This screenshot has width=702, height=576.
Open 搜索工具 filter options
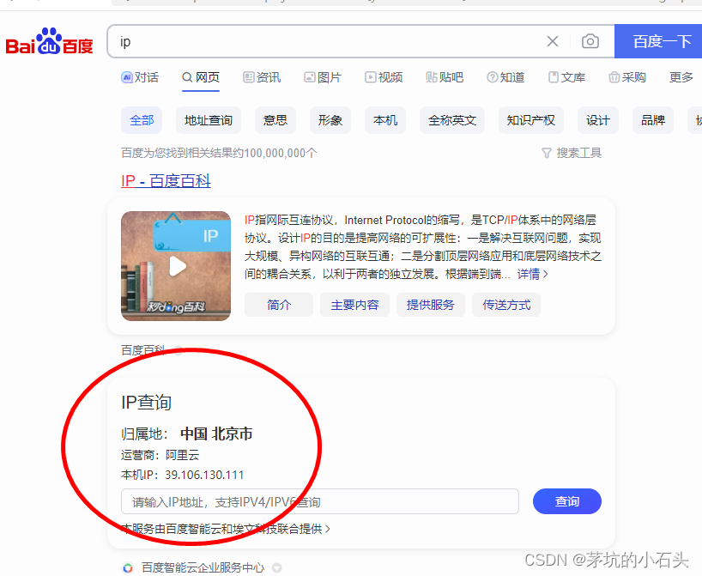coord(572,153)
